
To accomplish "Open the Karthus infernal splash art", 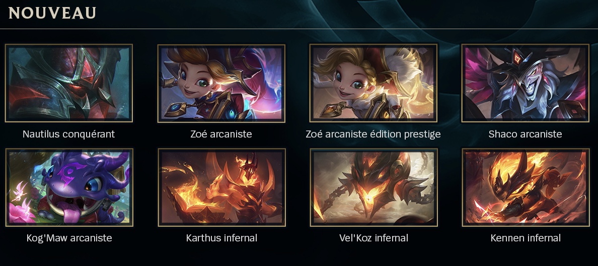I will tap(221, 187).
